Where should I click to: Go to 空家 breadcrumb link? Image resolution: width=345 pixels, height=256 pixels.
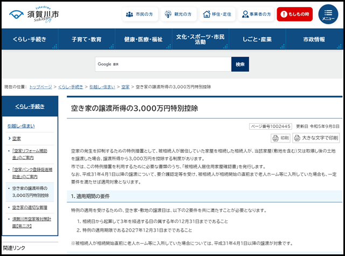126,87
